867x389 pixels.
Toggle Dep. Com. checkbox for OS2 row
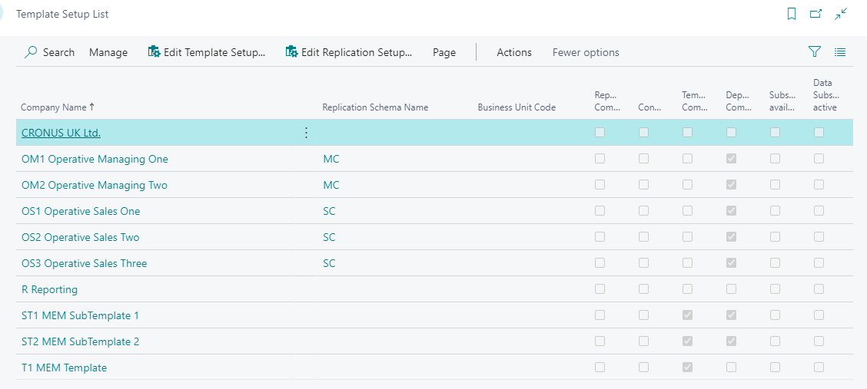click(x=731, y=237)
